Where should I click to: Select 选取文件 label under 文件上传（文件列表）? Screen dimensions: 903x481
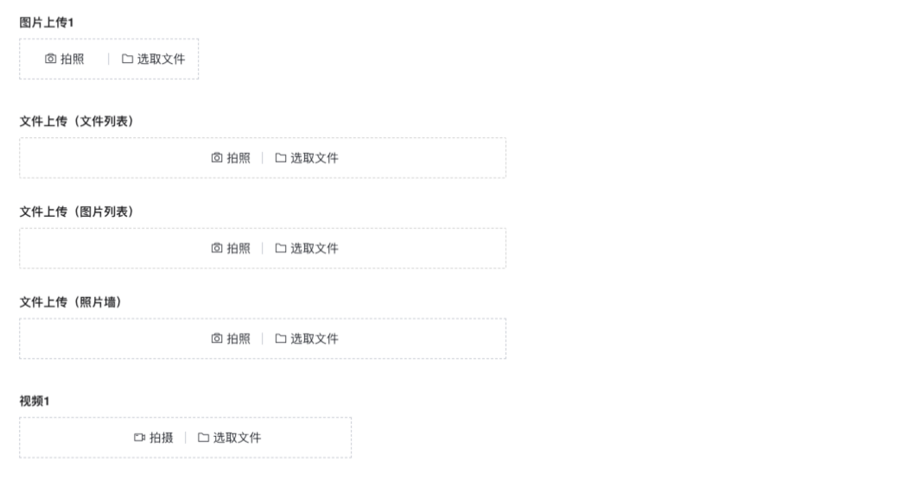(315, 158)
